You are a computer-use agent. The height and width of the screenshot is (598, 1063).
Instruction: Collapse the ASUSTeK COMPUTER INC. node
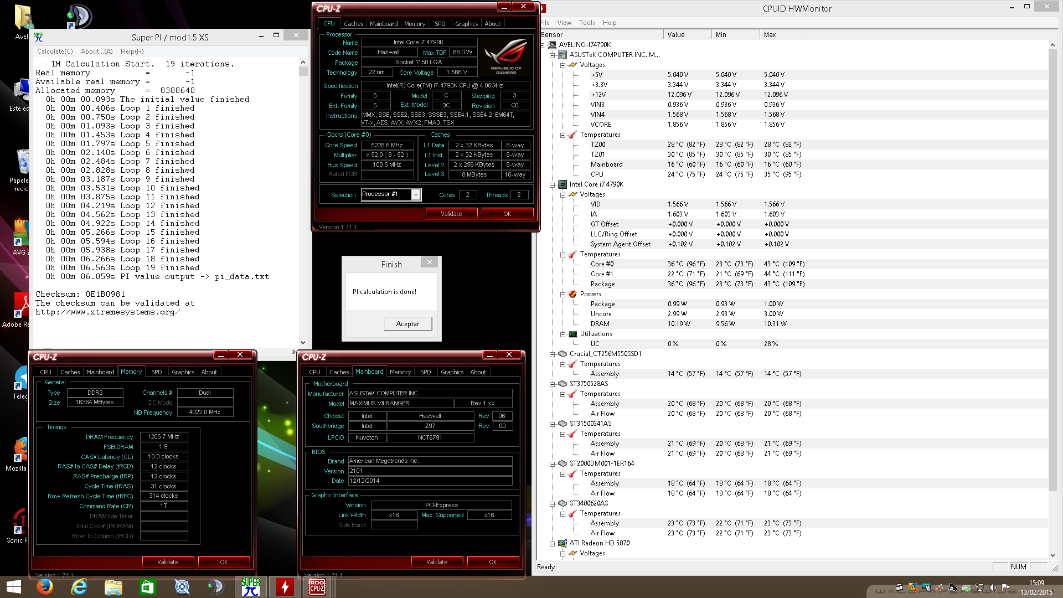point(552,55)
